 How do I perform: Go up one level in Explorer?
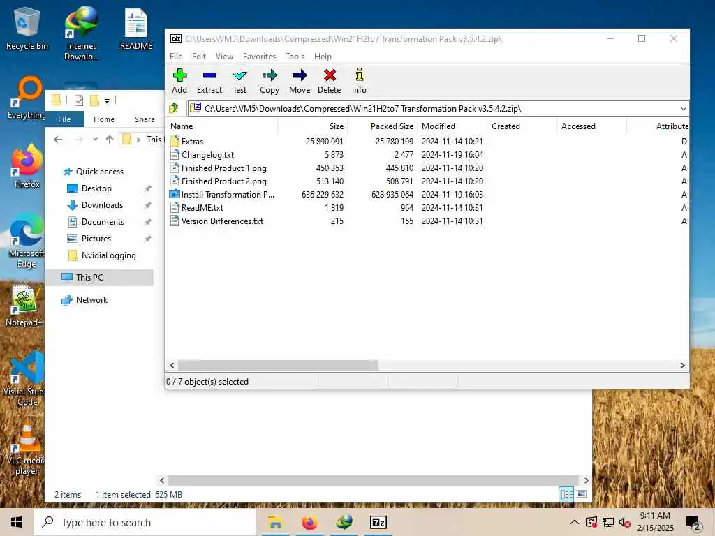coord(110,140)
